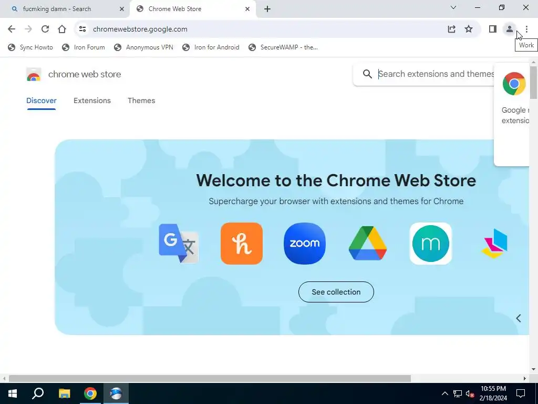Screen dimensions: 538x404
Task: Open network status tray icon
Action: [458, 393]
